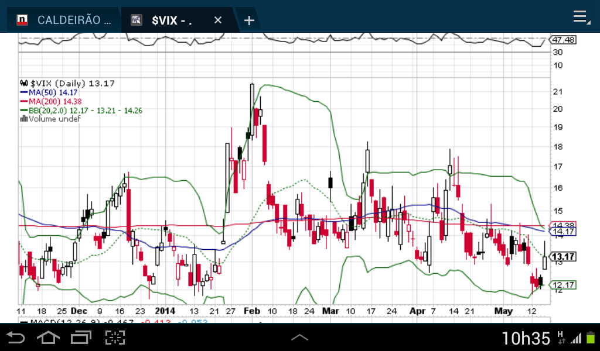Click the red favicon on CALDEIRÃO tab
This screenshot has width=600, height=351.
22,20
